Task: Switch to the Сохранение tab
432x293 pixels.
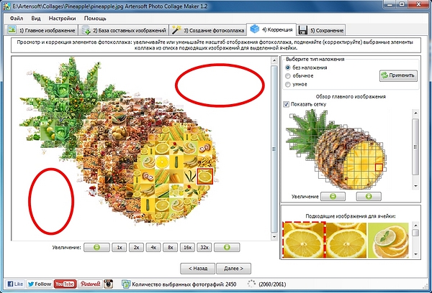Action: pyautogui.click(x=321, y=30)
